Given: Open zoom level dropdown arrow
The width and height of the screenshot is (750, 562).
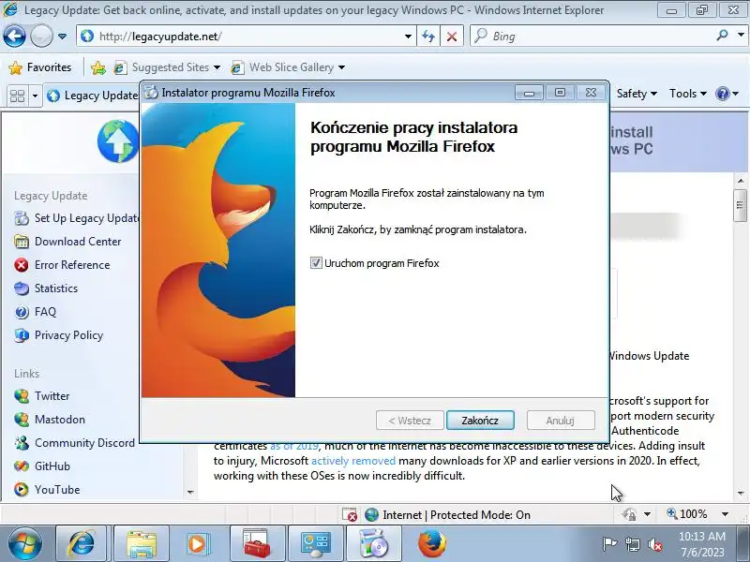Looking at the screenshot, I should [725, 514].
